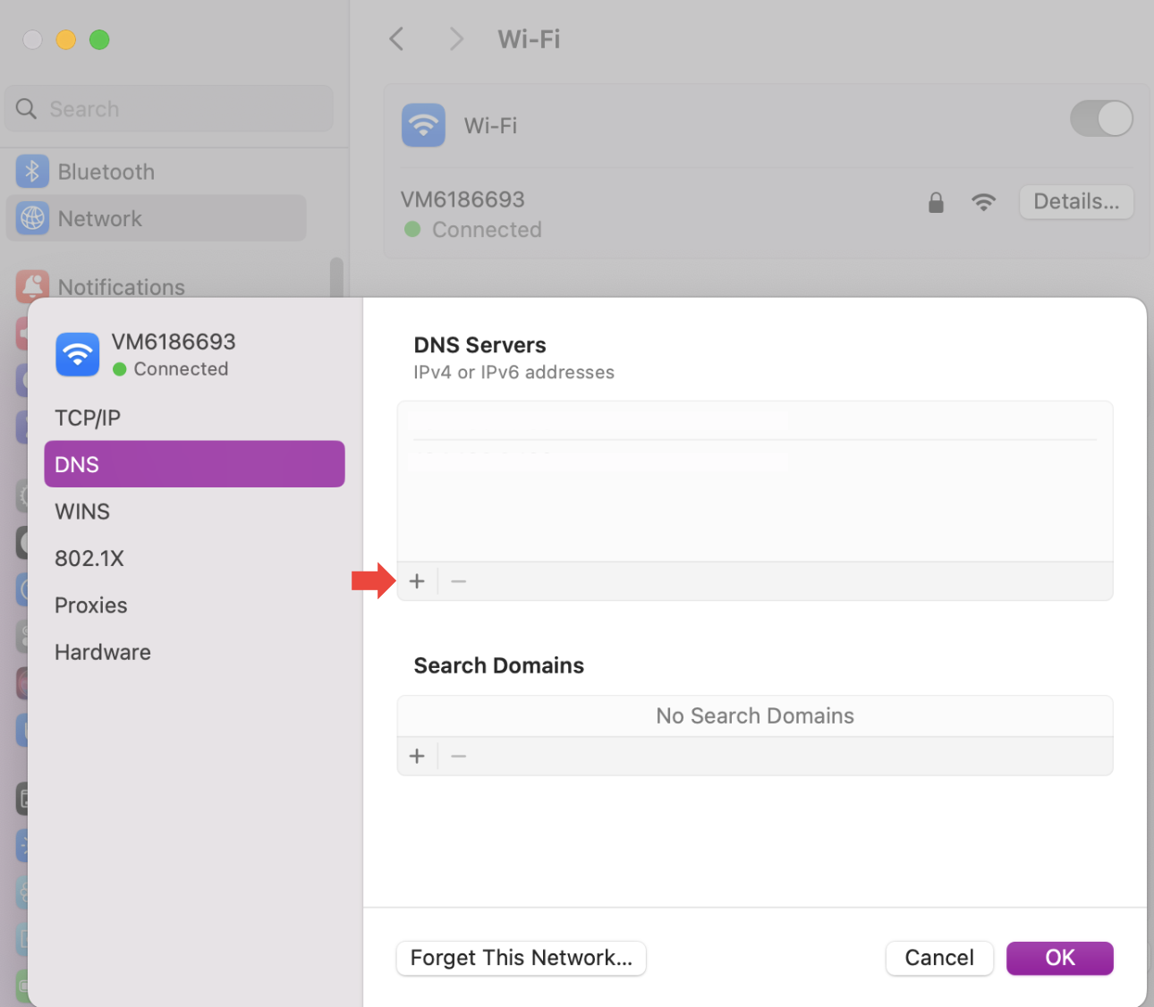Image resolution: width=1154 pixels, height=1007 pixels.
Task: Click the Bluetooth icon in the sidebar
Action: tap(32, 171)
